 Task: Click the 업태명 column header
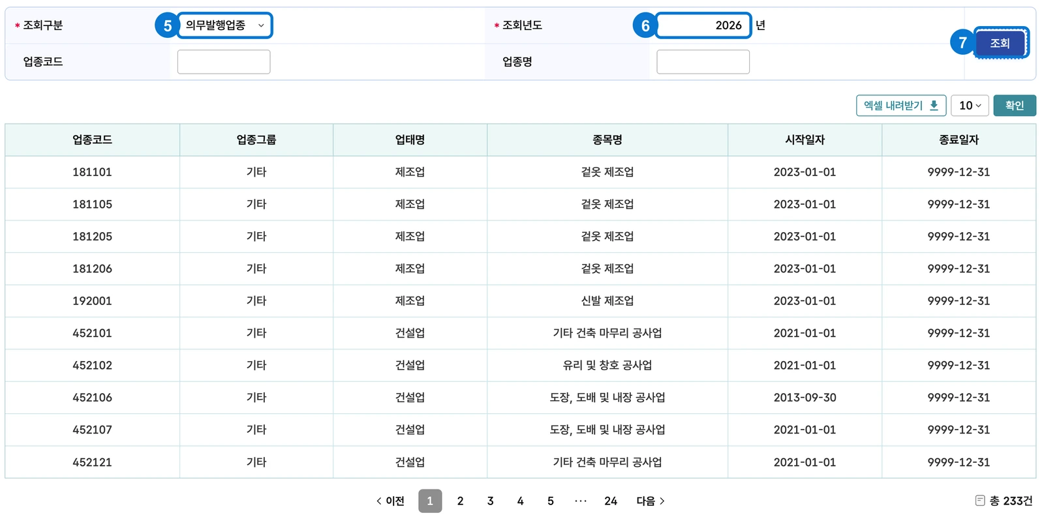point(410,140)
